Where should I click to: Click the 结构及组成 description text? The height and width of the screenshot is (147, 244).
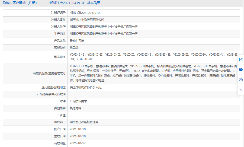pos(153,73)
